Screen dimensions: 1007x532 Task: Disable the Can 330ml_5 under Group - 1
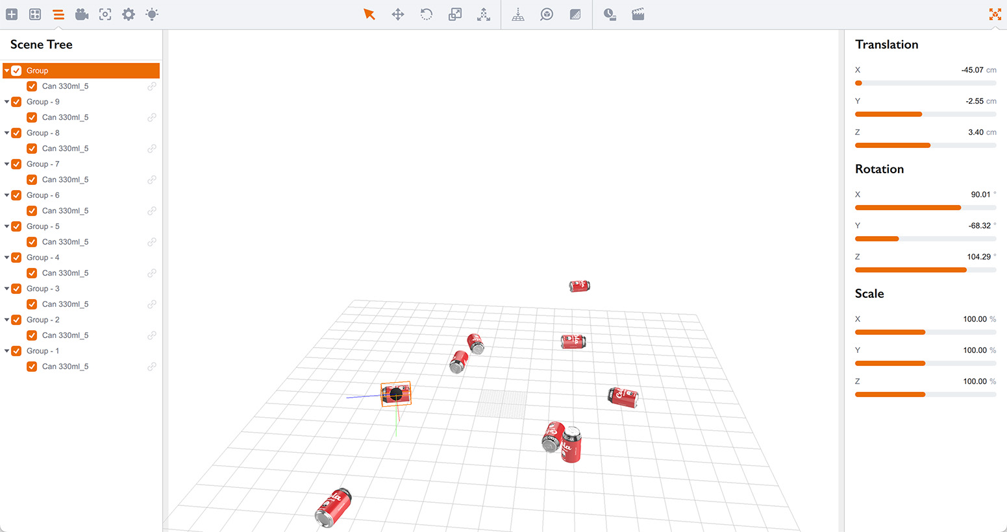[32, 366]
